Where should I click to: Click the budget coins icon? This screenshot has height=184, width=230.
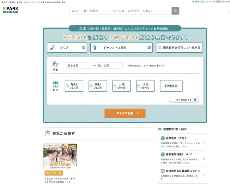(x=55, y=64)
